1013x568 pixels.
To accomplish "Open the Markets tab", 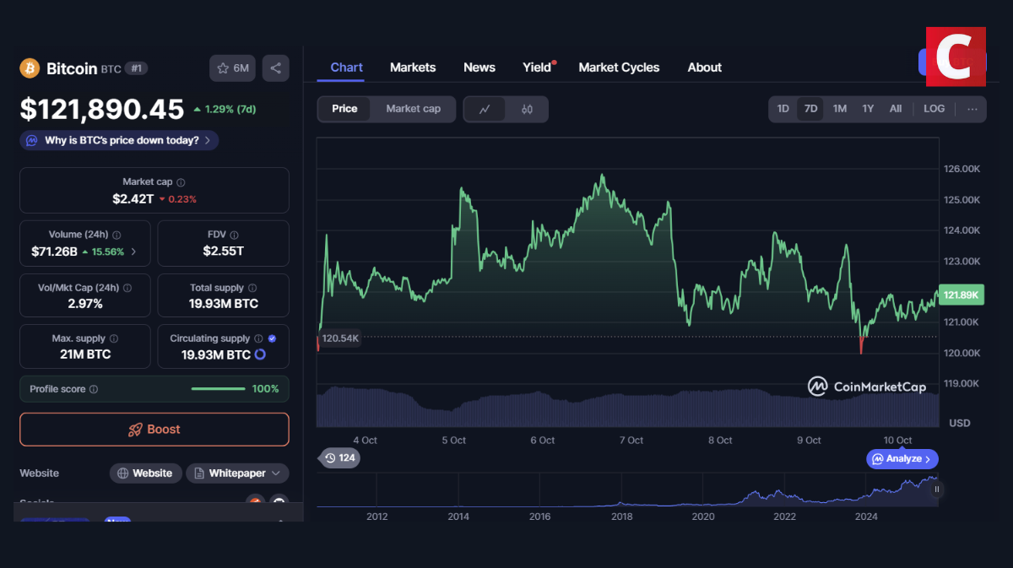I will pyautogui.click(x=413, y=68).
